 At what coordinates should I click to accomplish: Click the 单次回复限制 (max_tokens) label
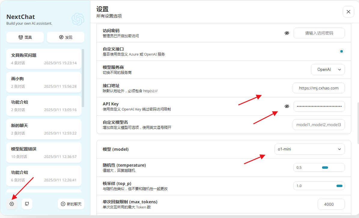(x=130, y=202)
